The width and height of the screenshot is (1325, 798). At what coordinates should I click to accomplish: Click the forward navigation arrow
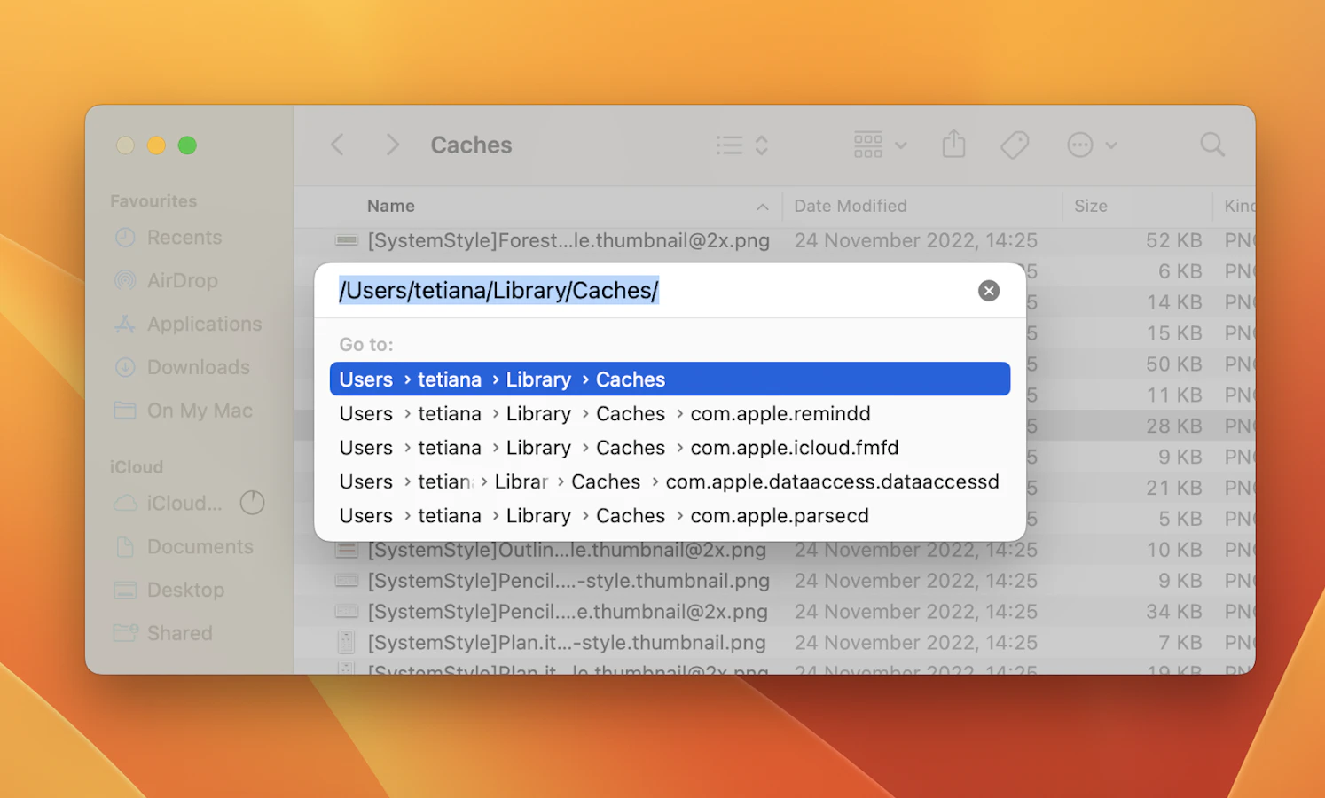pos(392,145)
